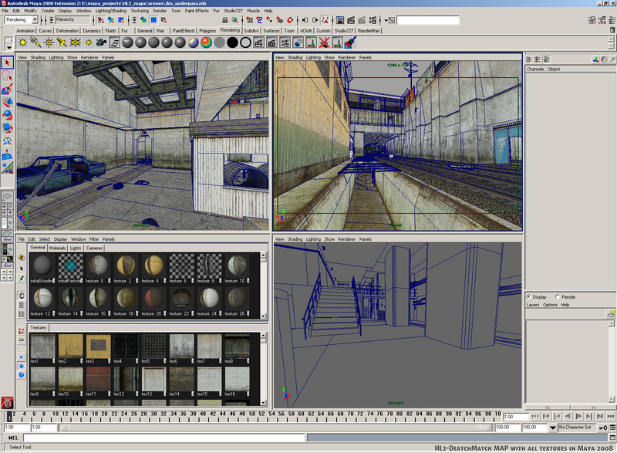Switch to the Materials tab in Hypershade

tap(57, 248)
